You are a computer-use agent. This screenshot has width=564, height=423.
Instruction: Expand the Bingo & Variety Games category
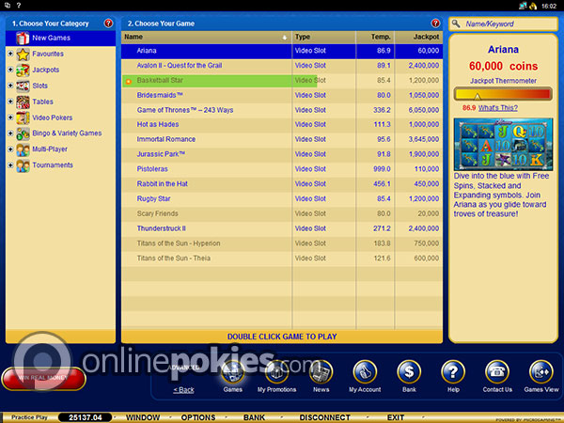[10, 133]
